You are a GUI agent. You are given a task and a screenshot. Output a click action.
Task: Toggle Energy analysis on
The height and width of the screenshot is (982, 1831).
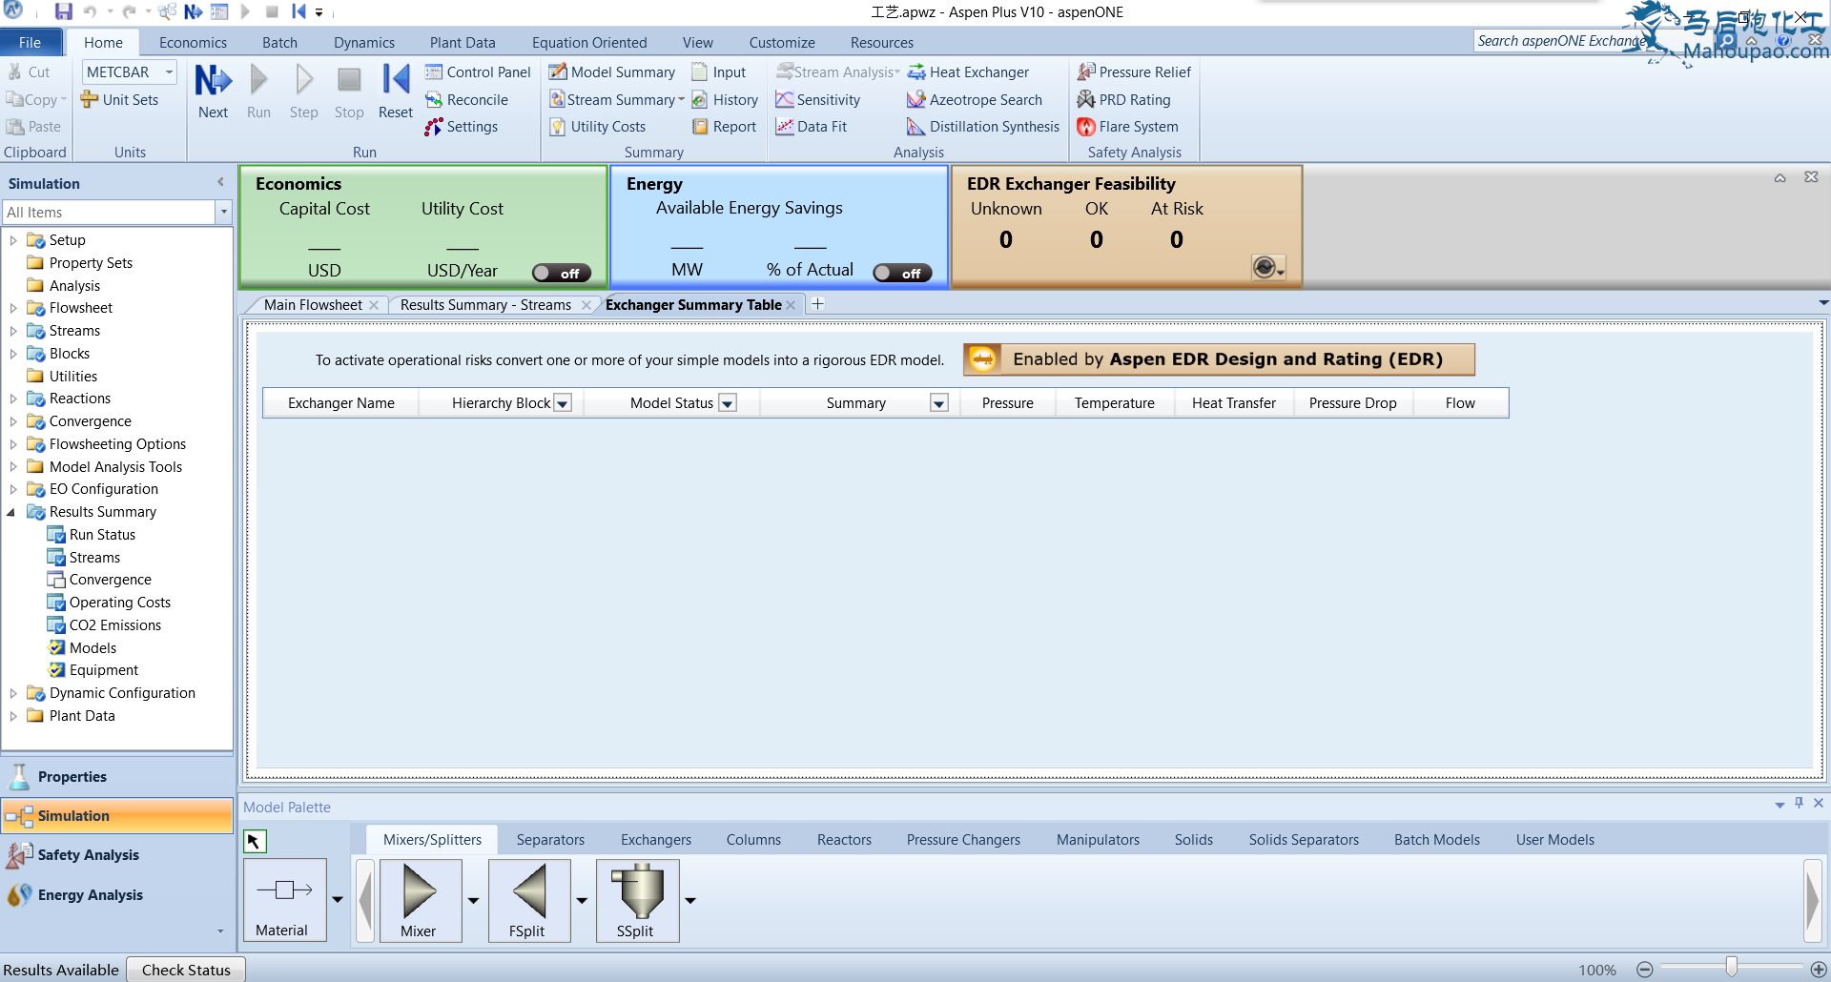[x=903, y=274]
